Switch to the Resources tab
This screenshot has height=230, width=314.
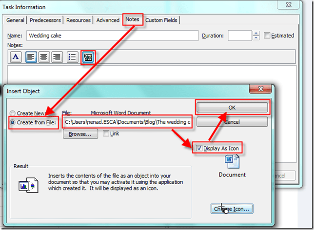(78, 20)
